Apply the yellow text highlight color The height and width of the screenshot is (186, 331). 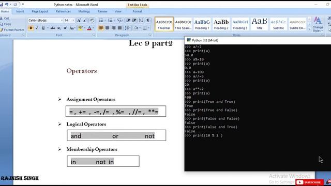(81, 28)
